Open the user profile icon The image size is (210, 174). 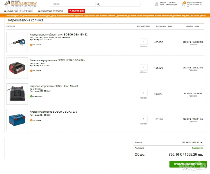pos(157,4)
